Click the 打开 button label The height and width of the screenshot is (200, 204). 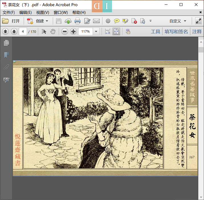coord(16,21)
